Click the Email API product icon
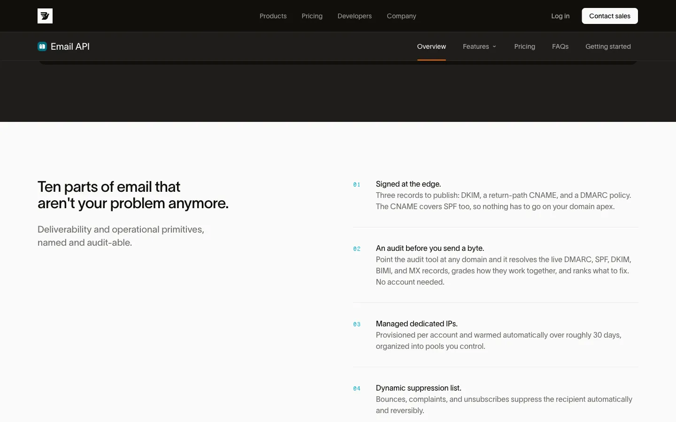 [x=42, y=46]
